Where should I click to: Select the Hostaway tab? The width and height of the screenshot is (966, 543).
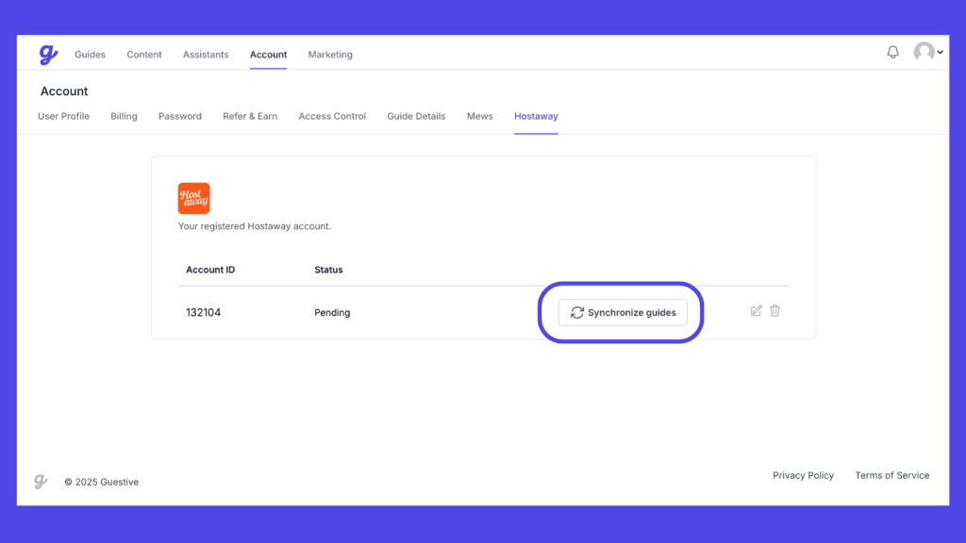[536, 116]
